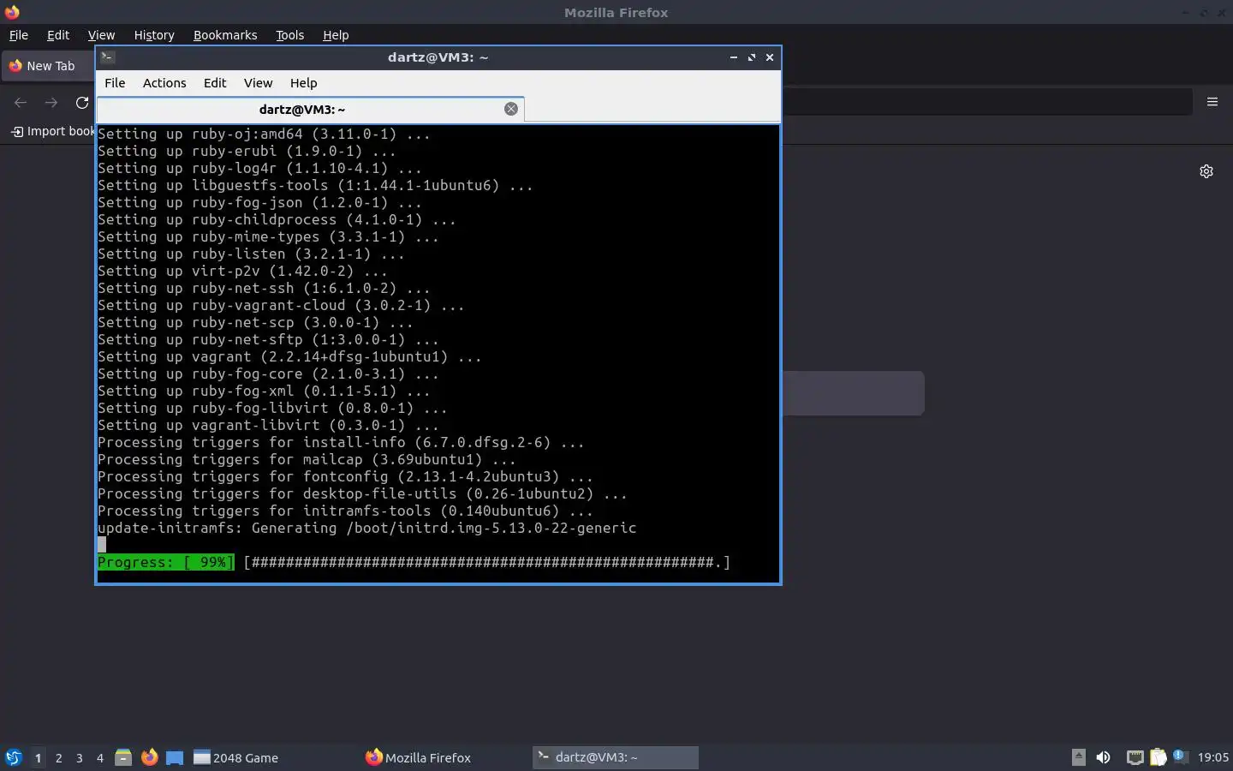Click the terminal cursor line
1233x771 pixels.
pos(102,545)
